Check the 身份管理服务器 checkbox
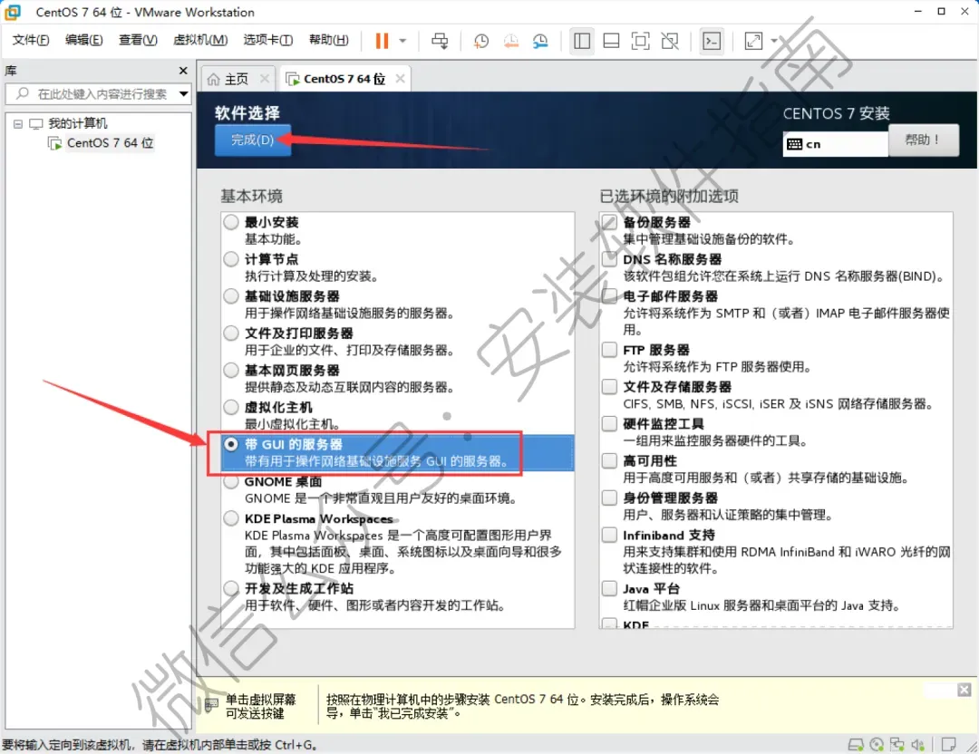The image size is (979, 754). click(609, 498)
